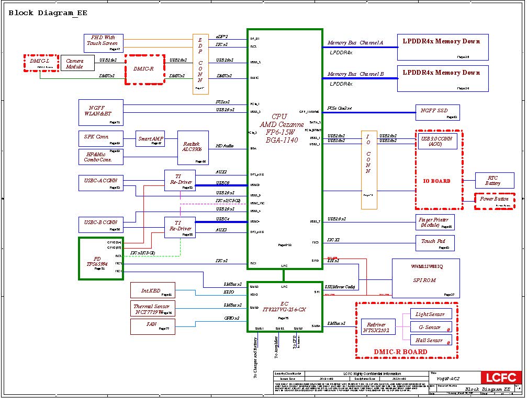Select the CPU AMD Cezanne FP6-15W label
The height and width of the screenshot is (398, 527).
282,128
